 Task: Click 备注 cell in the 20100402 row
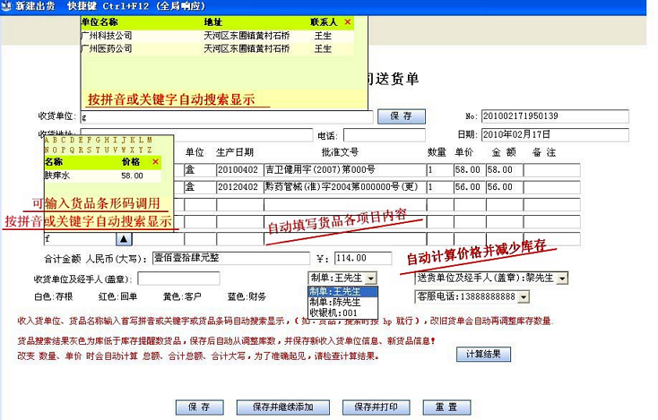point(552,170)
